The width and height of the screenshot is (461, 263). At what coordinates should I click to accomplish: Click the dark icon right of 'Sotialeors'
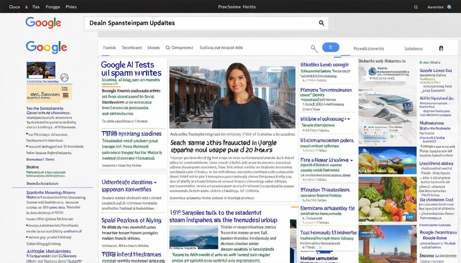pos(441,48)
